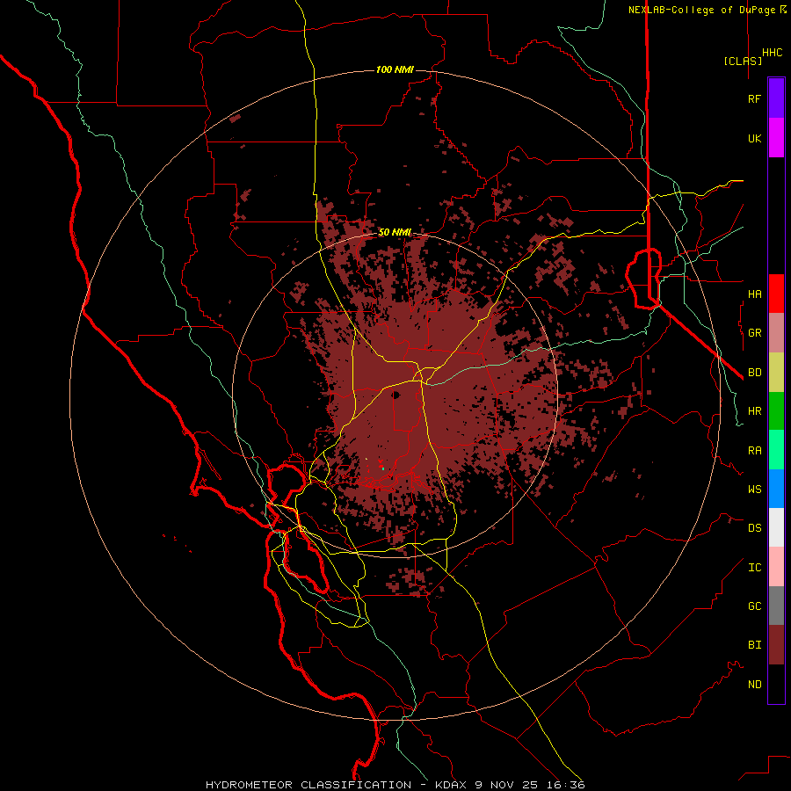Click the BD legend label
Screen dimensions: 791x791
(x=754, y=373)
